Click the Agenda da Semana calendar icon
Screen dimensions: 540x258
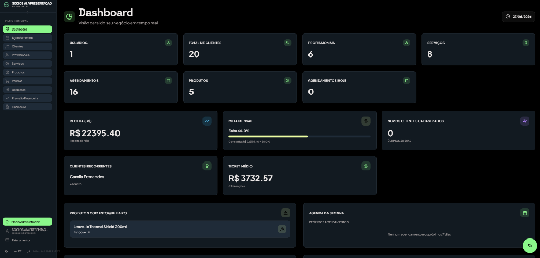coord(525,213)
